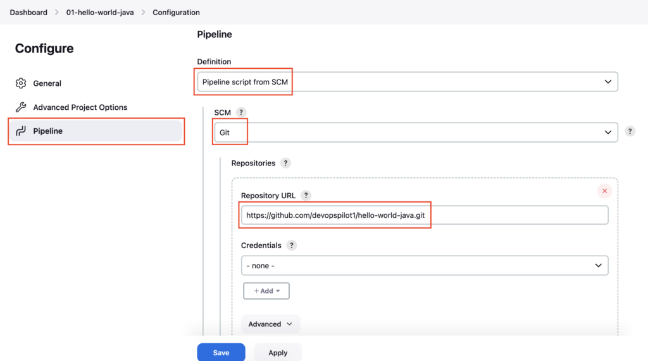The width and height of the screenshot is (648, 361).
Task: Open help for the SCM label
Action: click(x=241, y=112)
